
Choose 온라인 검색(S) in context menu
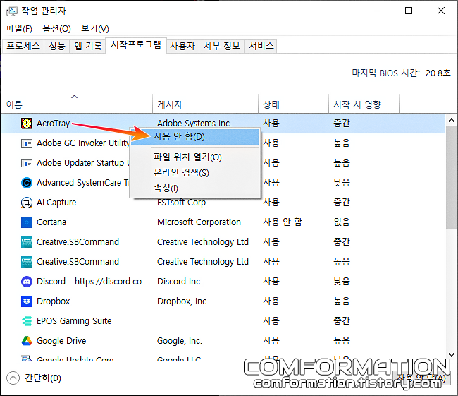tap(194, 173)
